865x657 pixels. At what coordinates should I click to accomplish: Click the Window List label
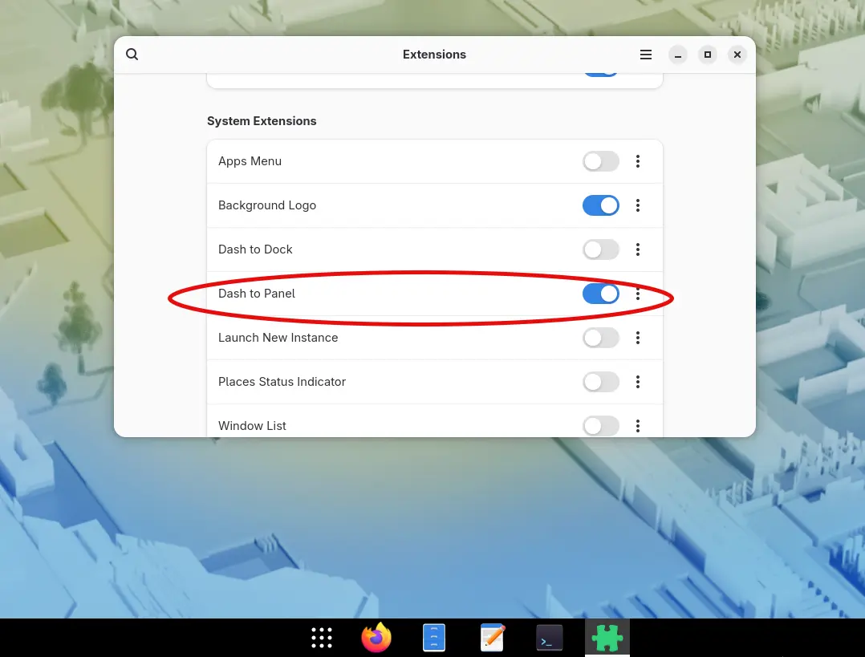coord(252,426)
